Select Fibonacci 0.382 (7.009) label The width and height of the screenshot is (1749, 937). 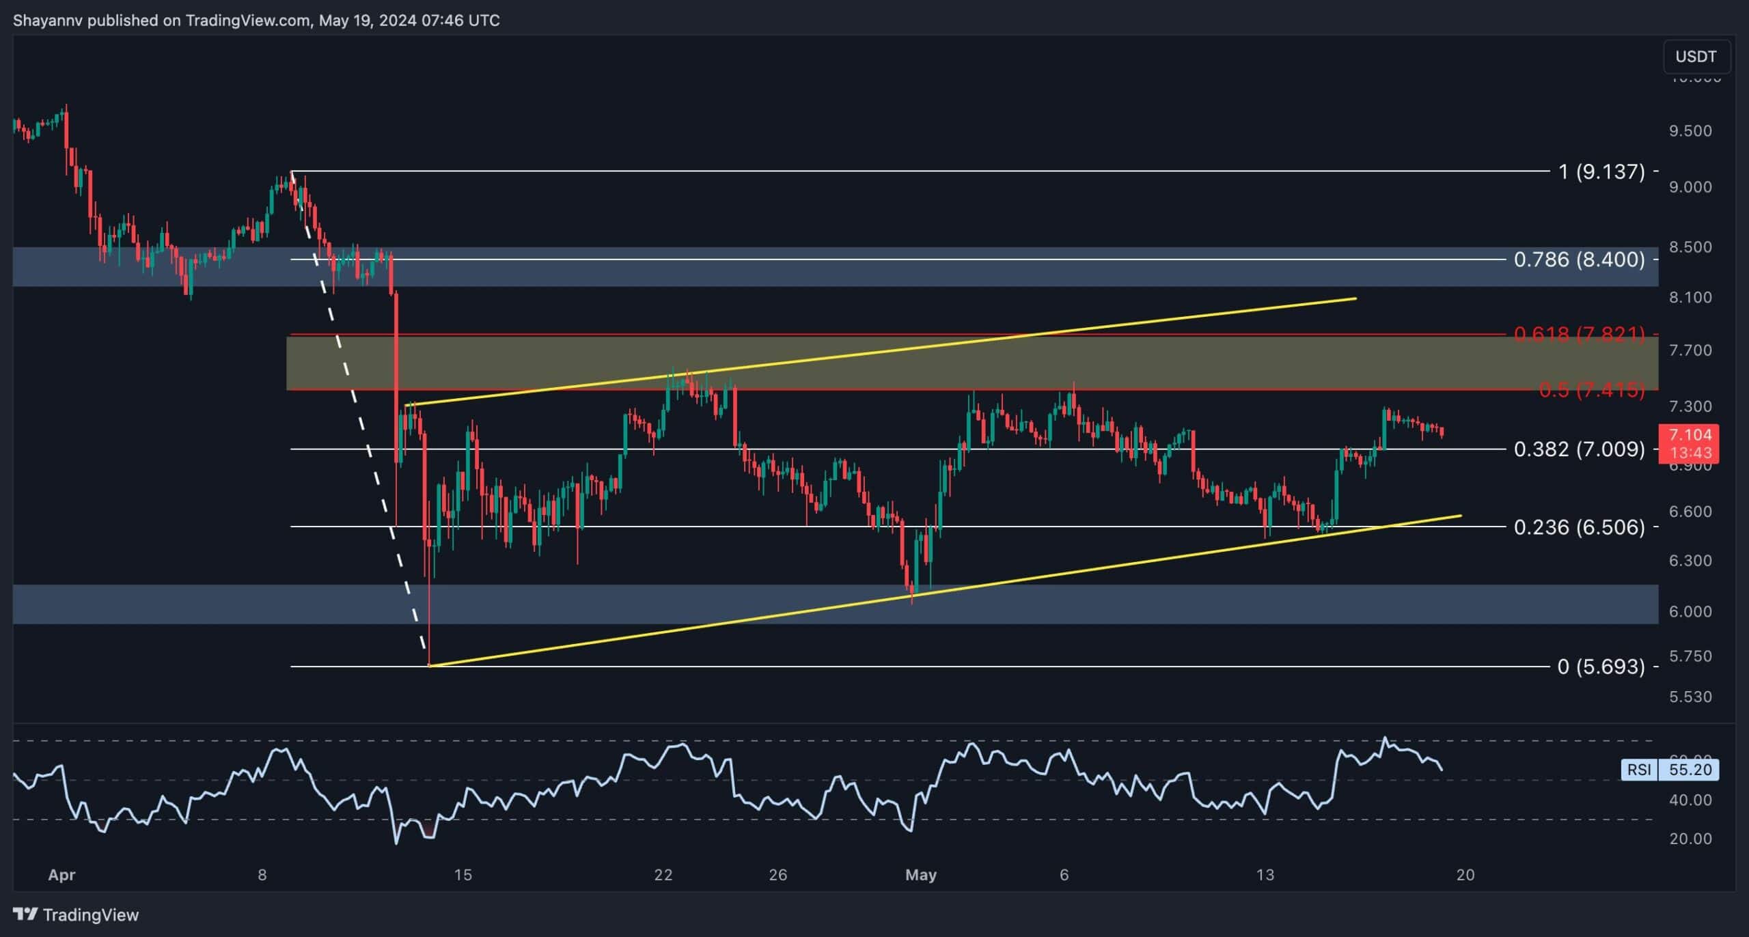point(1580,449)
